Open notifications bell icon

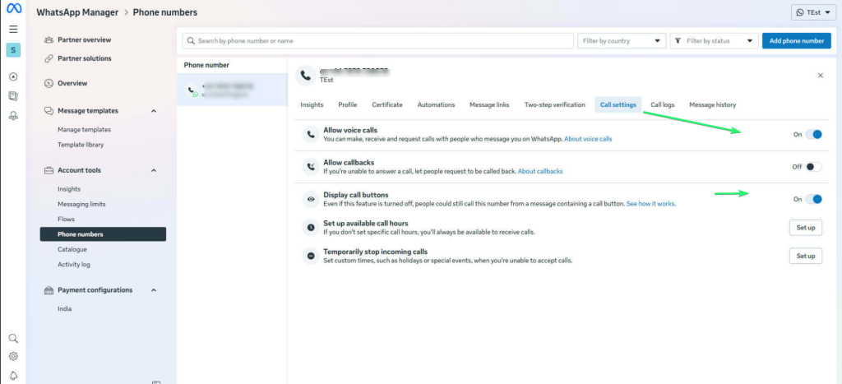point(13,375)
